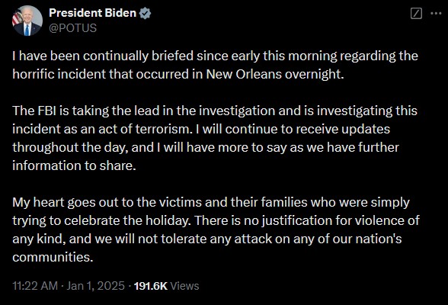The width and height of the screenshot is (448, 305).
Task: Open the three-dot more options menu
Action: point(436,14)
